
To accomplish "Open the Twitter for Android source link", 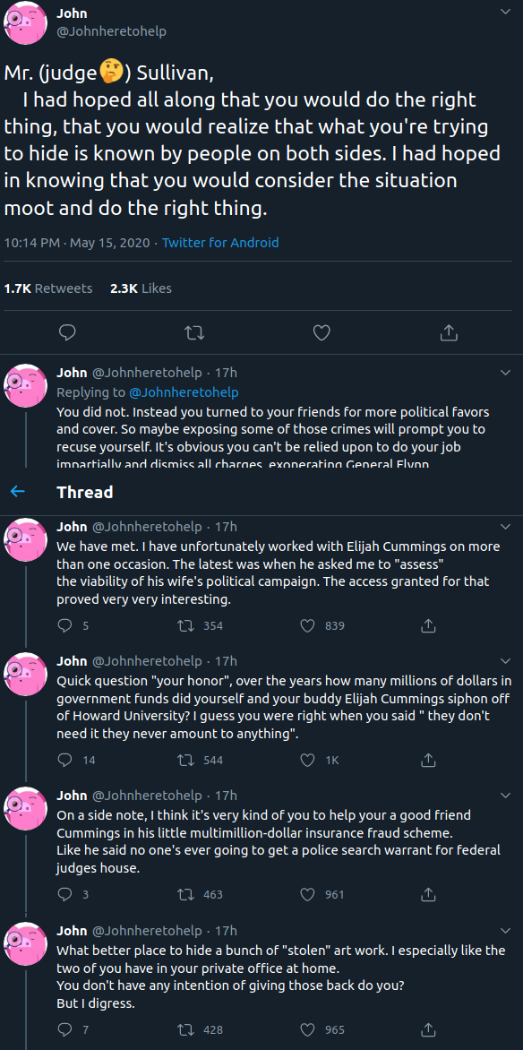I will coord(220,243).
